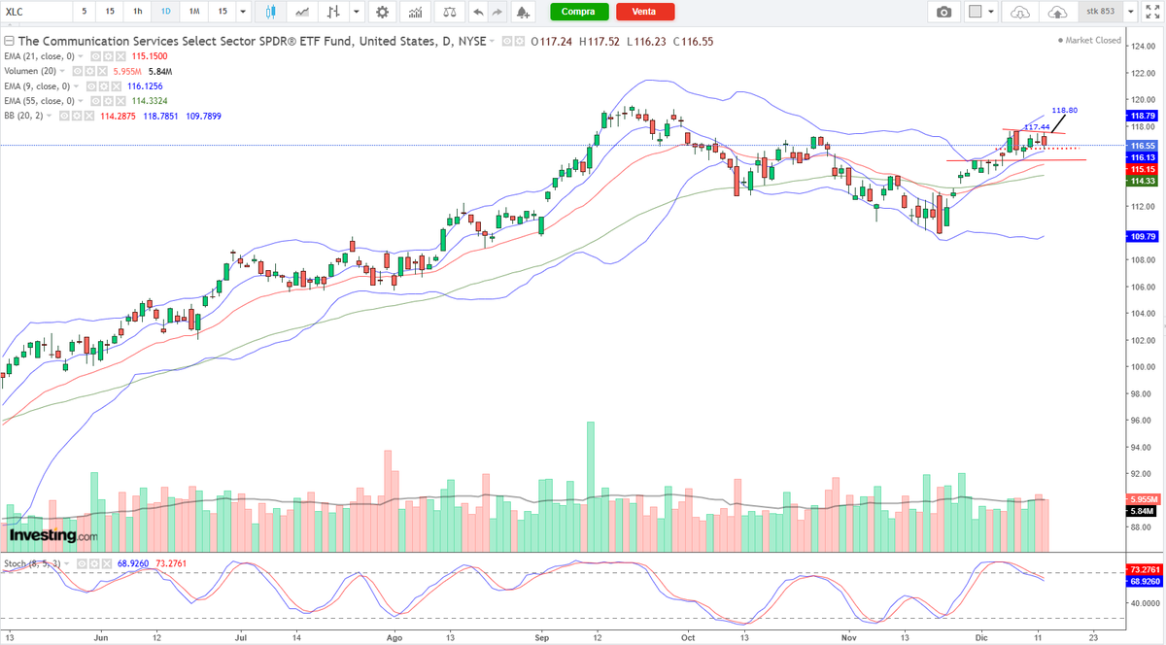Hide the EMA 9 line
This screenshot has width=1166, height=645.
click(x=90, y=86)
